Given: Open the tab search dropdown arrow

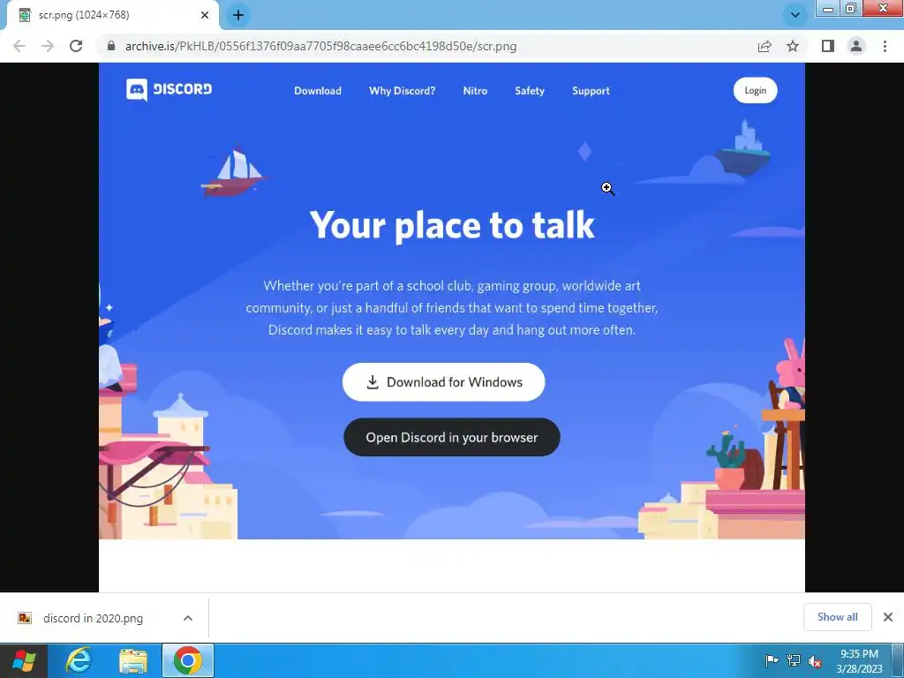Looking at the screenshot, I should (x=795, y=15).
